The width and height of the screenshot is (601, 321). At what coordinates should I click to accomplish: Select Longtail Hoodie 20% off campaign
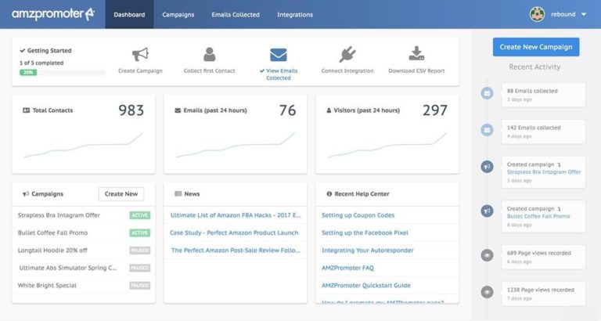pyautogui.click(x=52, y=251)
